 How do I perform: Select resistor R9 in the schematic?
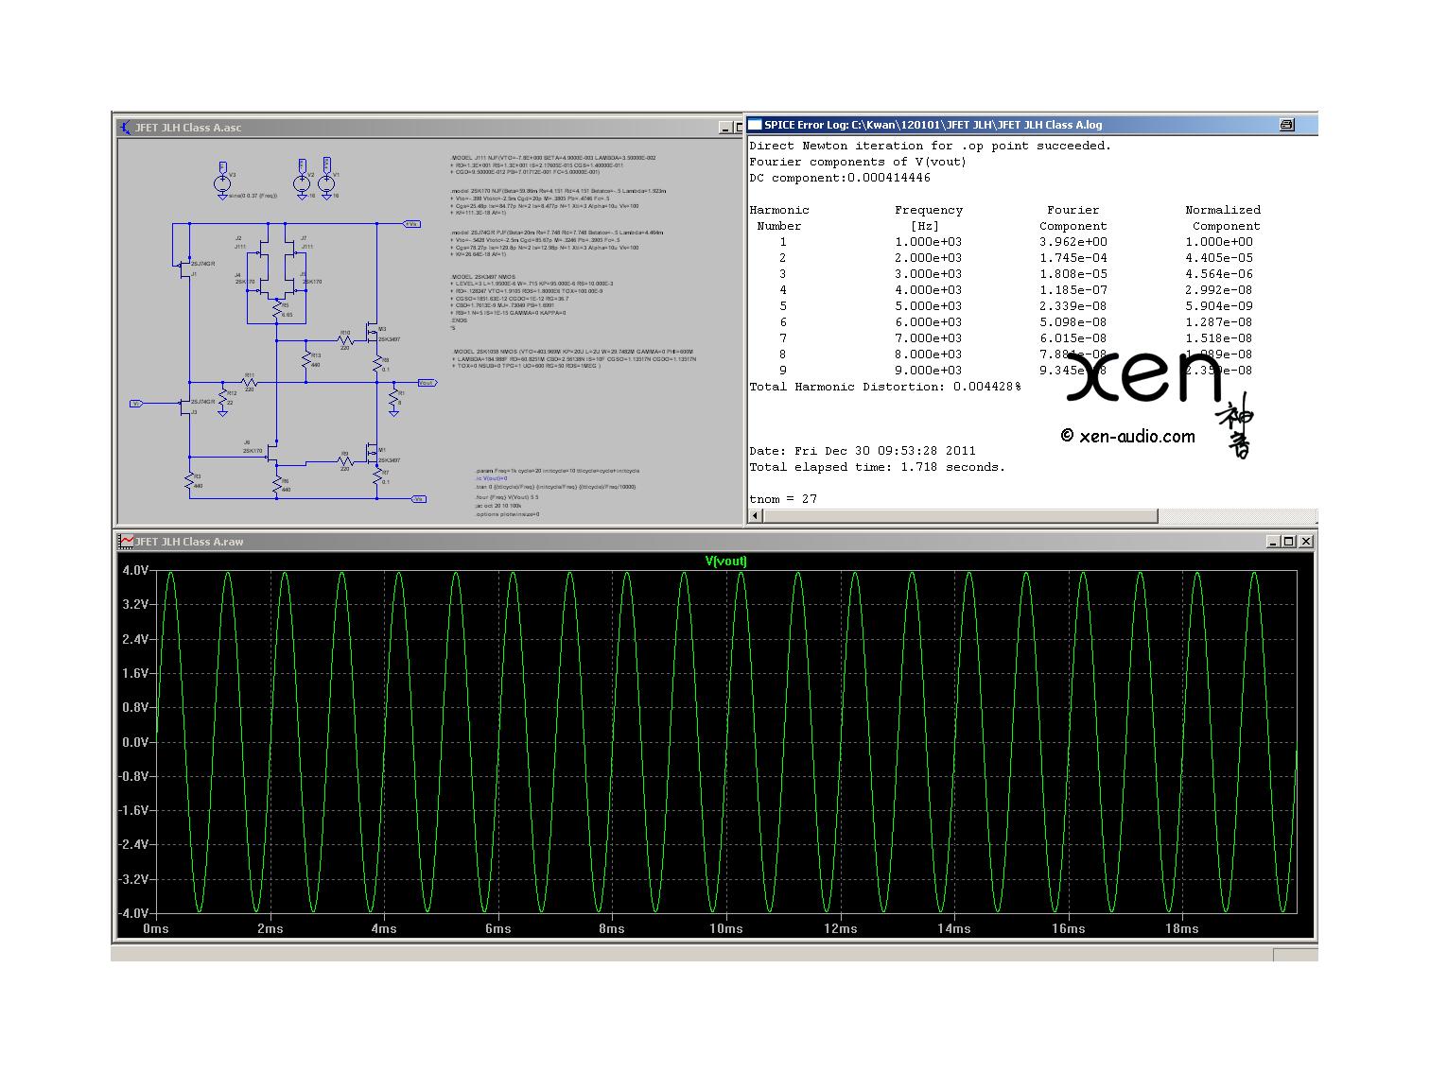[x=344, y=461]
